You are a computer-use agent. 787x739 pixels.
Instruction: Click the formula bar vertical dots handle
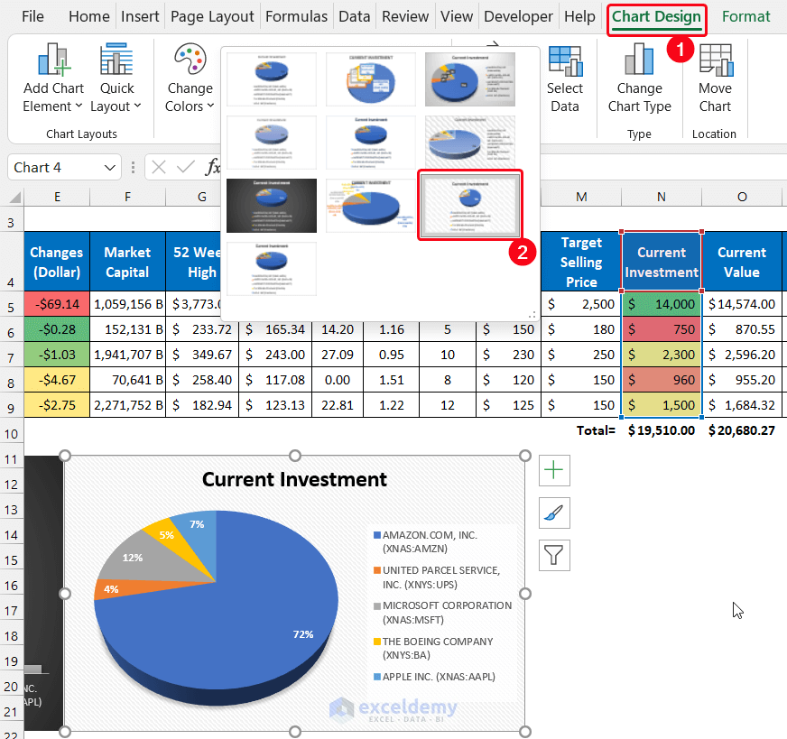click(133, 167)
